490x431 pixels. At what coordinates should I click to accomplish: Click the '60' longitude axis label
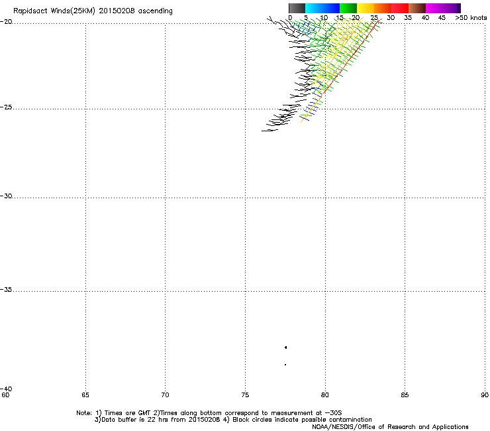pyautogui.click(x=5, y=395)
